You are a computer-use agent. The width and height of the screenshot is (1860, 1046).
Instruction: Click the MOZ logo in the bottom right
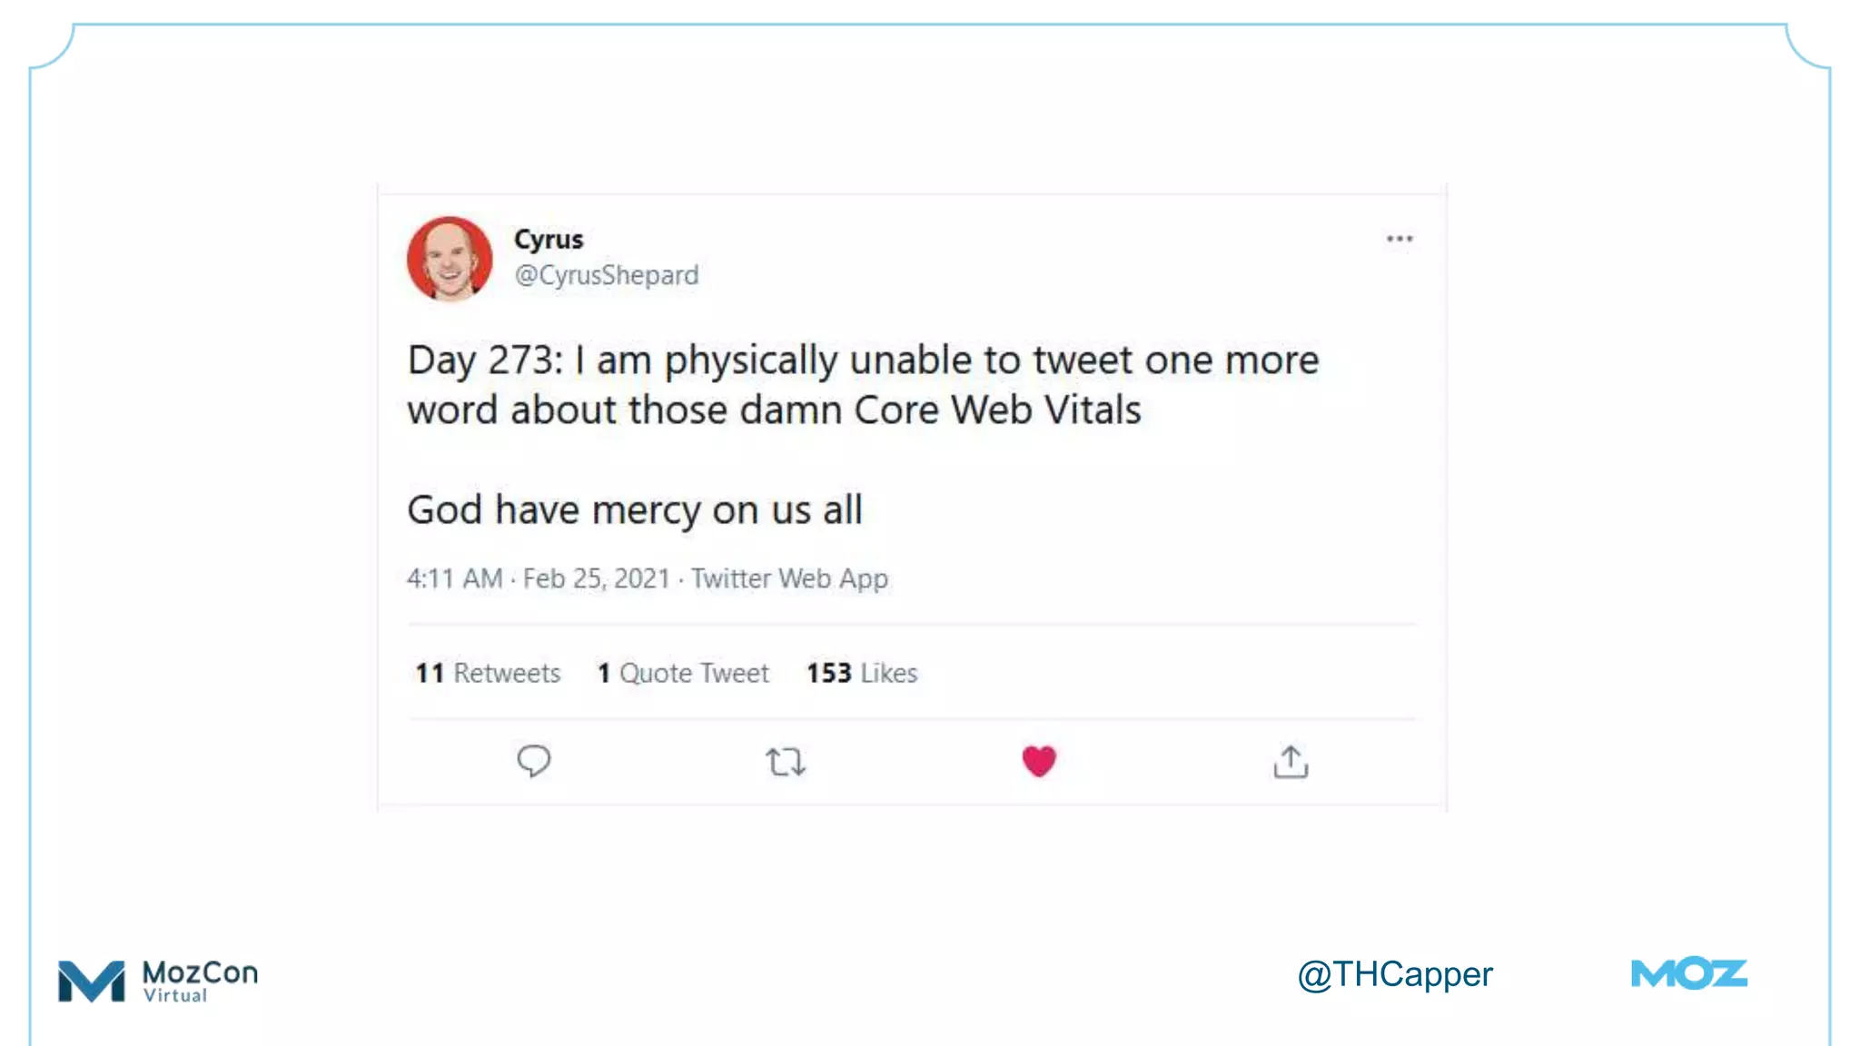pyautogui.click(x=1688, y=974)
